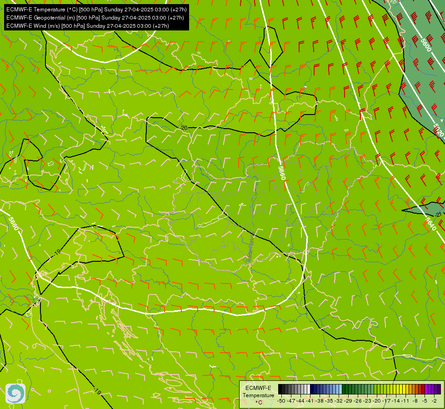
Task: Click the -19 isotherm label near the map's bottom
Action: tap(97, 391)
